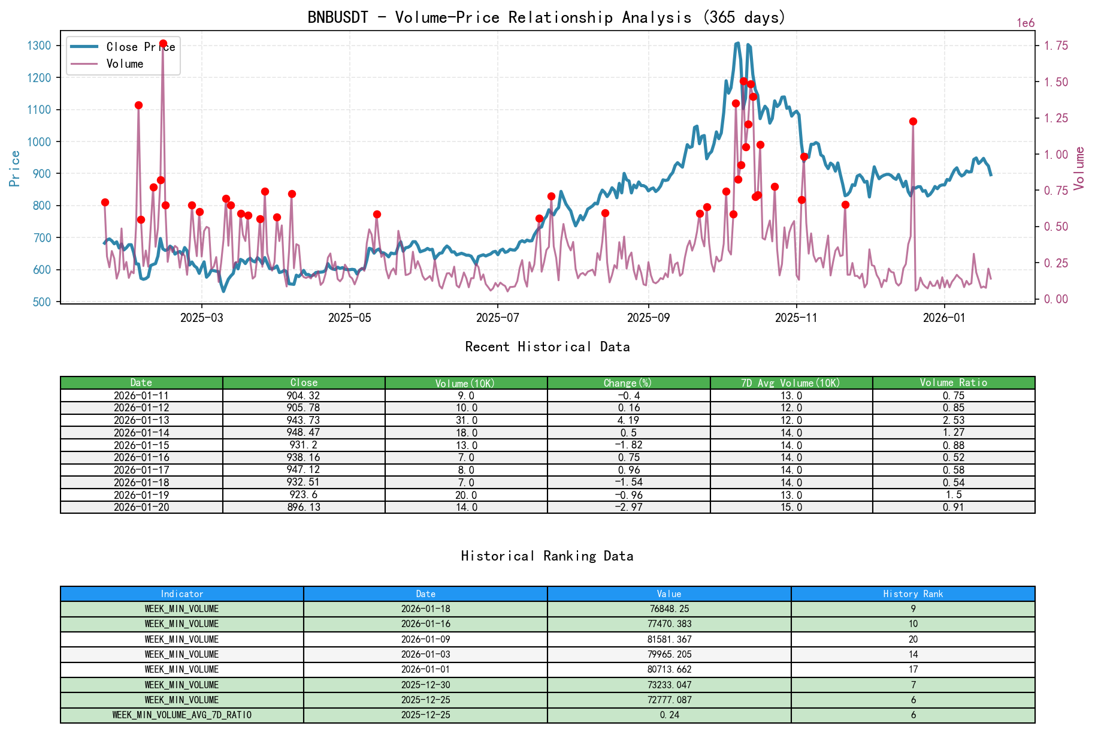Viewport: 1095px width, 732px height.
Task: Expand the Historical Ranking Data section
Action: (x=547, y=556)
